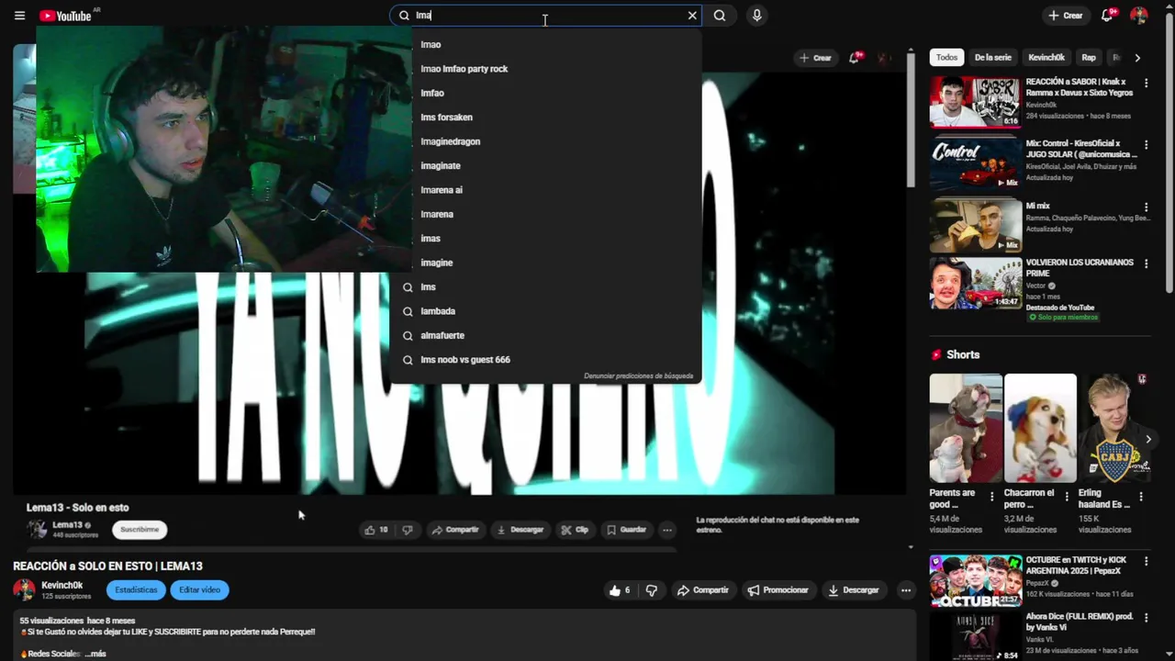Dislike the reaction video
The image size is (1175, 661).
652,590
